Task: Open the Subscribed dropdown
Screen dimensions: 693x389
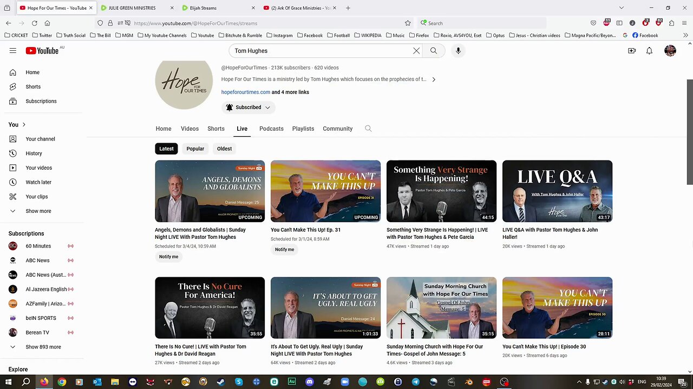Action: (248, 108)
